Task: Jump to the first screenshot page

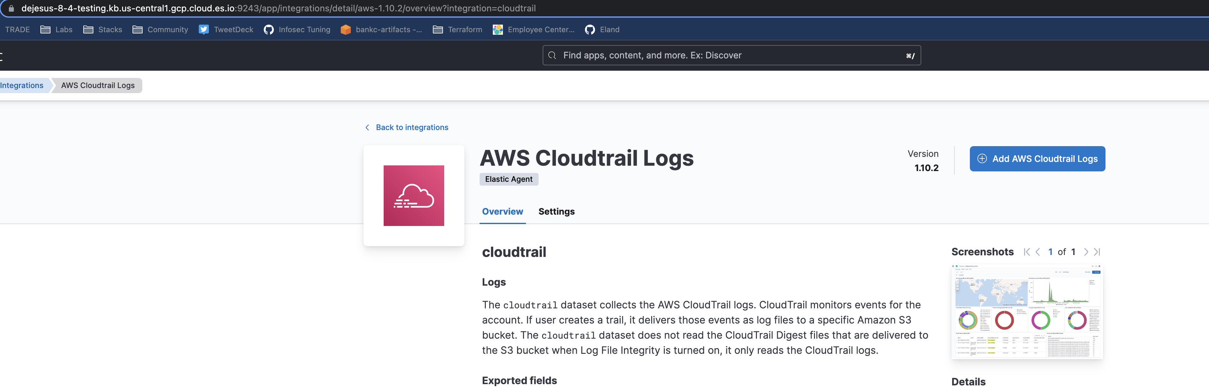Action: [x=1027, y=252]
